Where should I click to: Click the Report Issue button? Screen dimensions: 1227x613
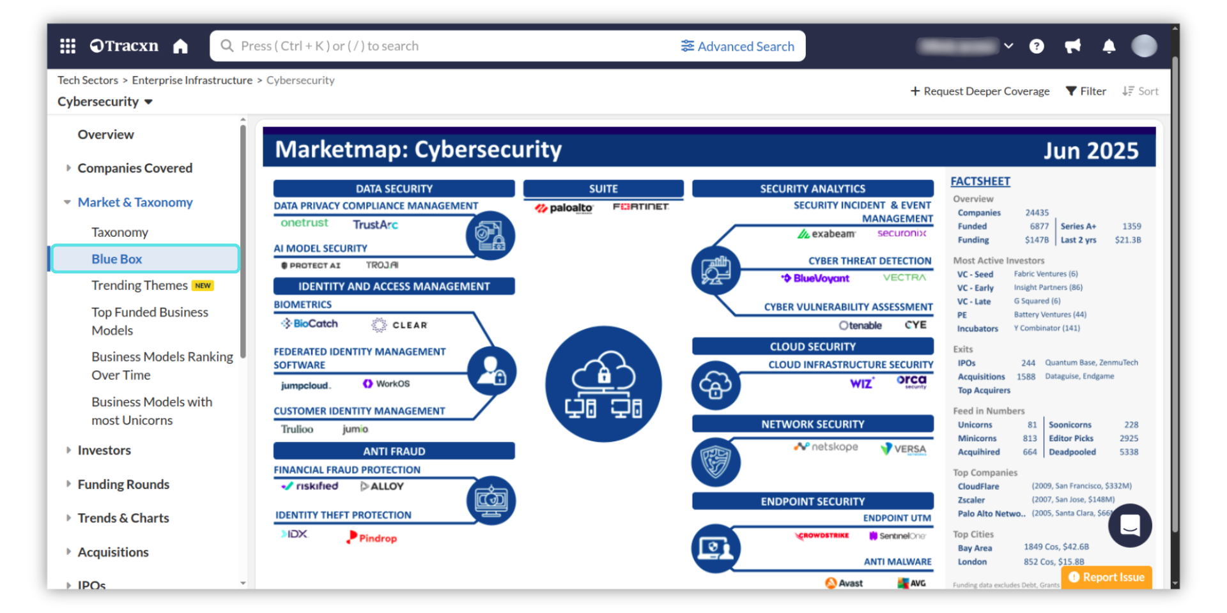coord(1106,577)
